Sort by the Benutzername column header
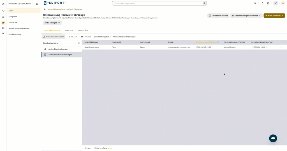The height and width of the screenshot is (151, 287). click(x=91, y=42)
